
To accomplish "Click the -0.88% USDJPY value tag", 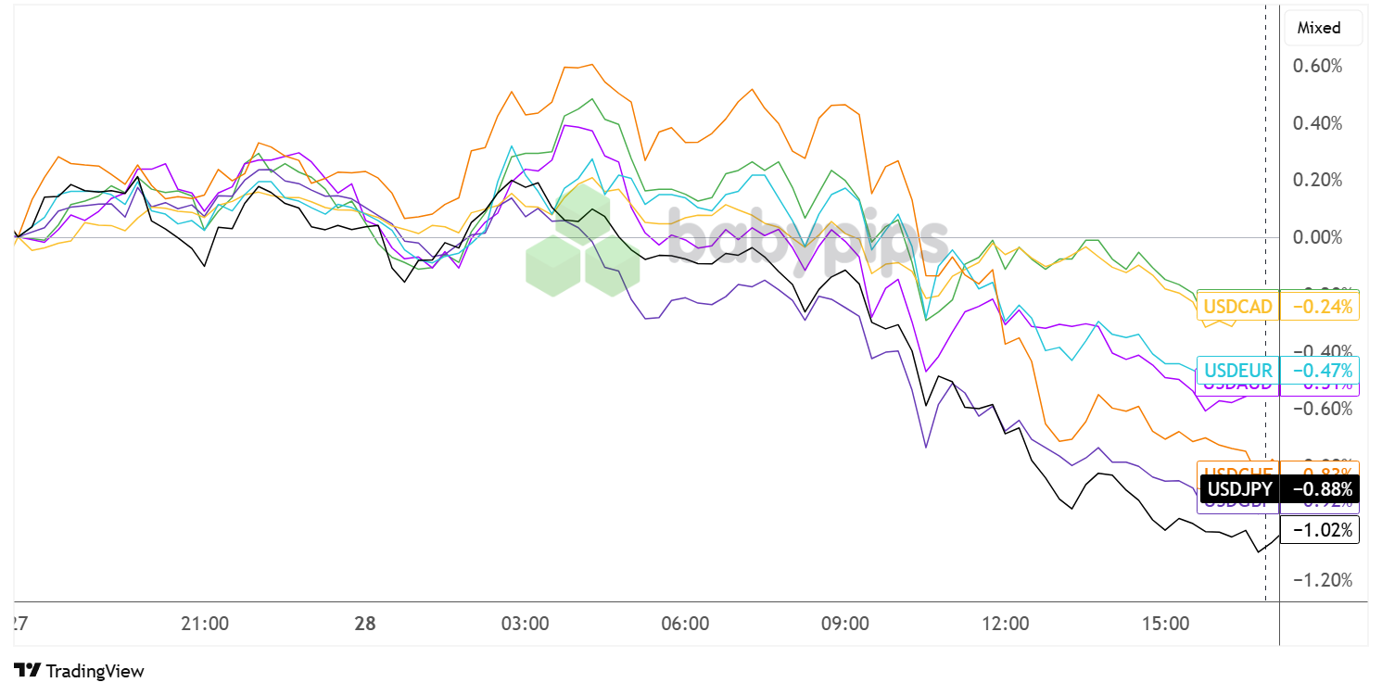I will (1319, 488).
